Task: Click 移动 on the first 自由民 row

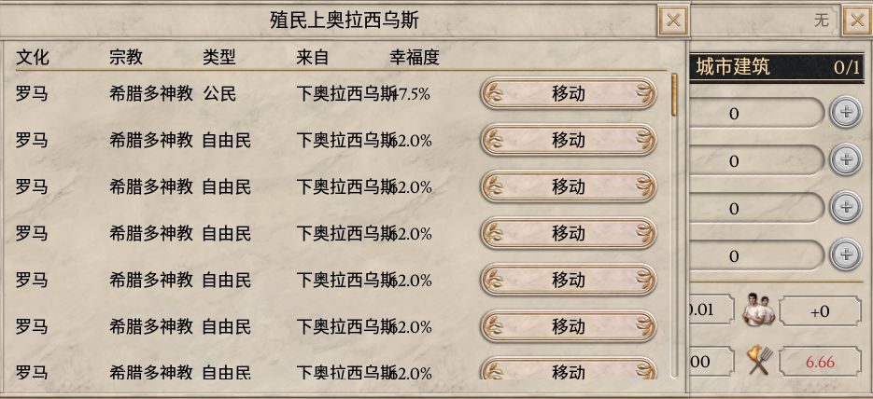Action: 569,140
